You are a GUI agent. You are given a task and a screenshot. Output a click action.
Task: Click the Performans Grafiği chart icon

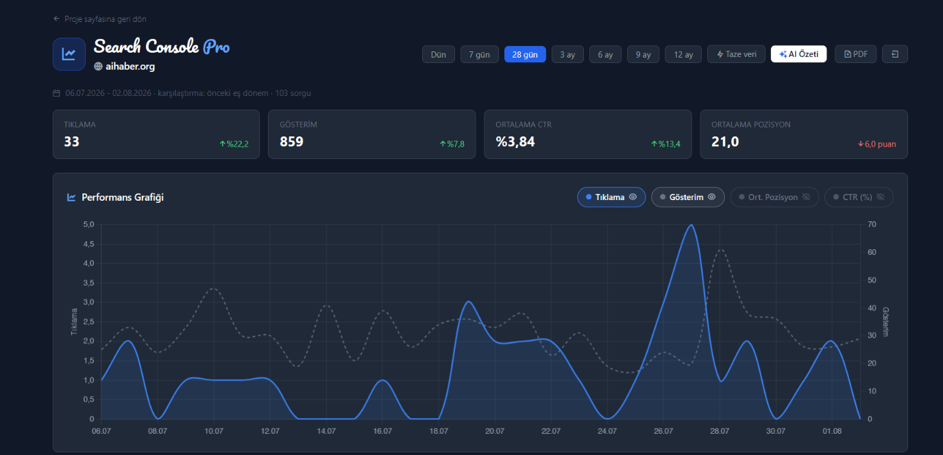71,197
